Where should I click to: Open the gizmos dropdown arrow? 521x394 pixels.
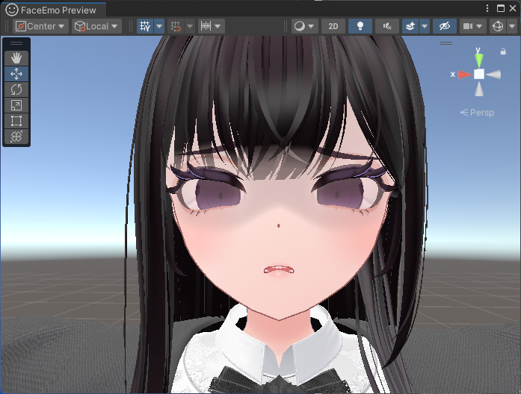512,26
